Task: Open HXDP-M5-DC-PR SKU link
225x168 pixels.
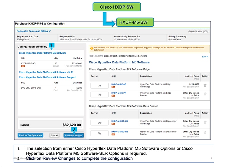Action: [120, 132]
